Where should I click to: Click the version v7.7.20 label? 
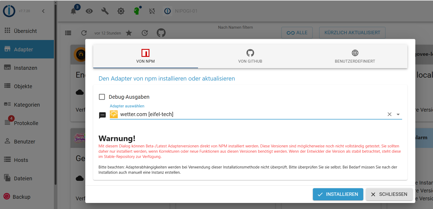(24, 11)
